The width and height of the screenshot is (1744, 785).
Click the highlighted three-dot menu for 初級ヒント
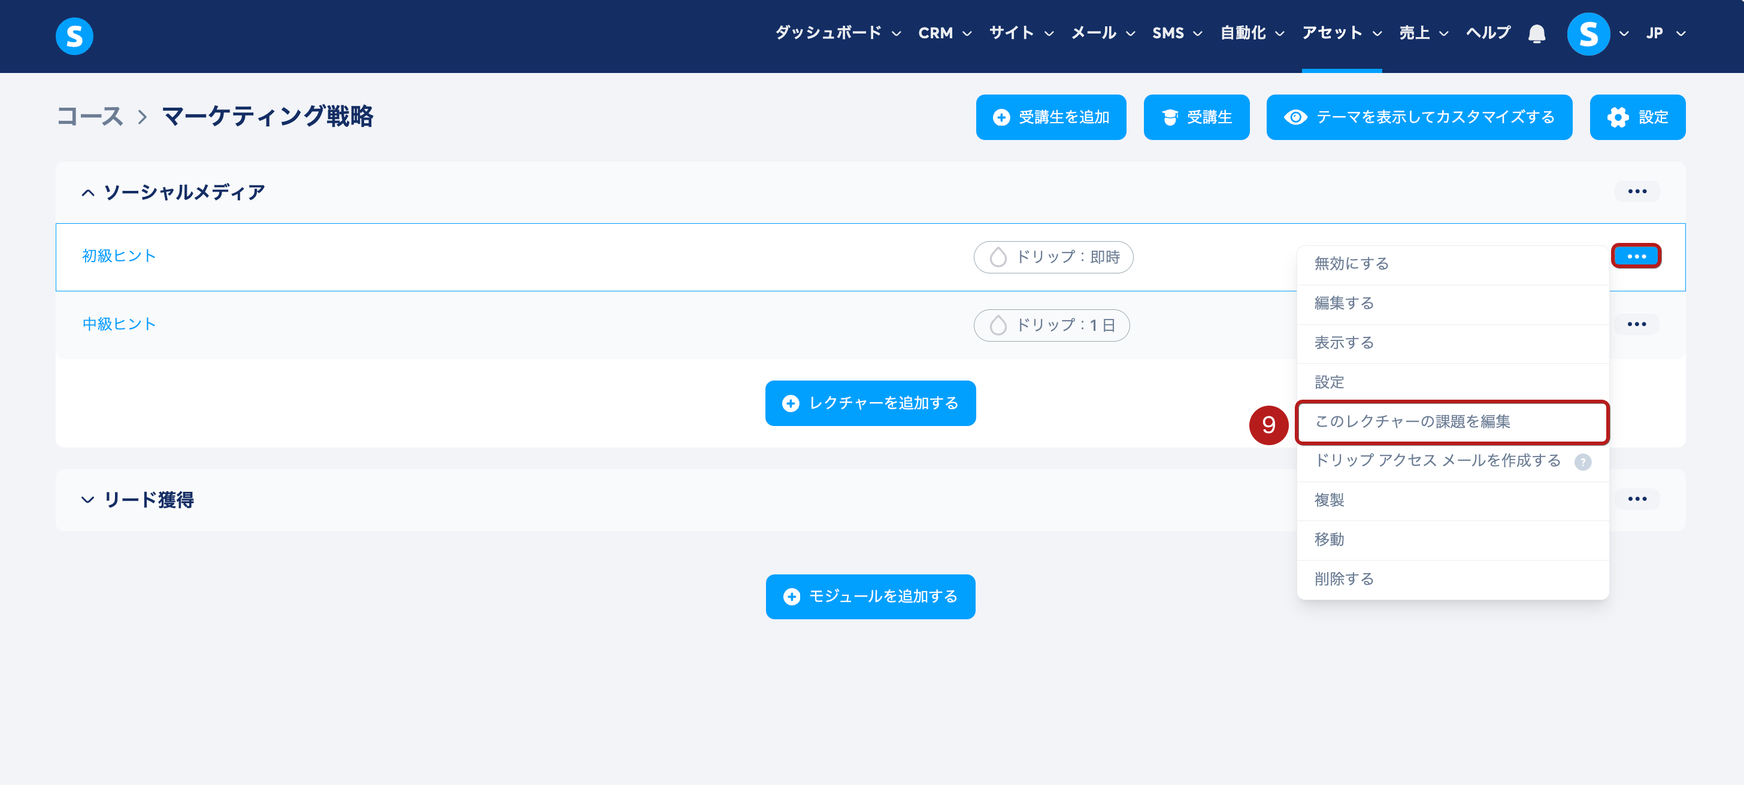pyautogui.click(x=1636, y=256)
